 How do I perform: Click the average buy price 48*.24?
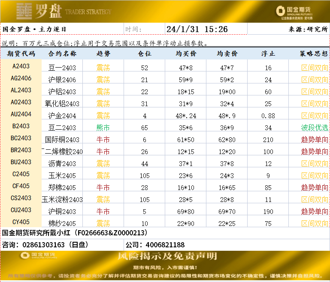(186, 116)
